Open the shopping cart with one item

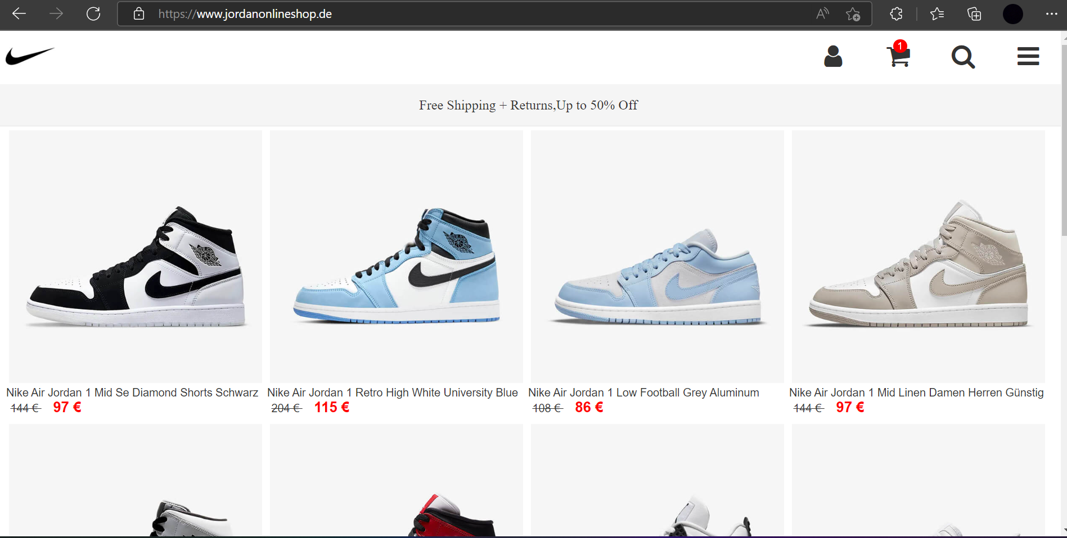tap(898, 54)
